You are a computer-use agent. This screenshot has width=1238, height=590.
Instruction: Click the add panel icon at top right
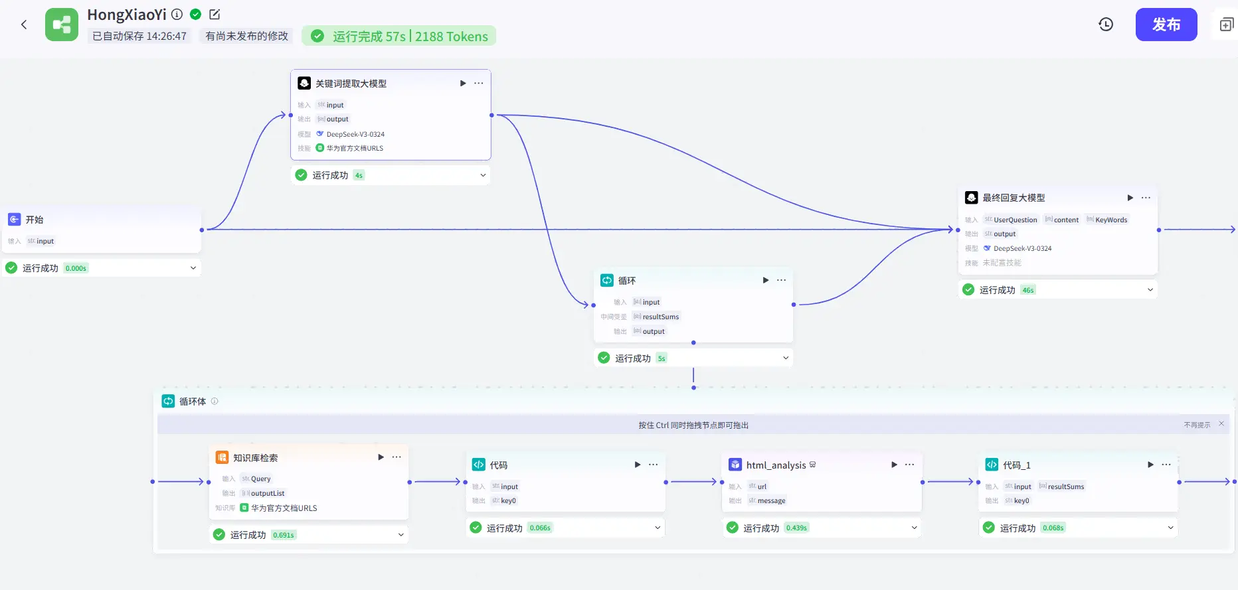[1226, 25]
